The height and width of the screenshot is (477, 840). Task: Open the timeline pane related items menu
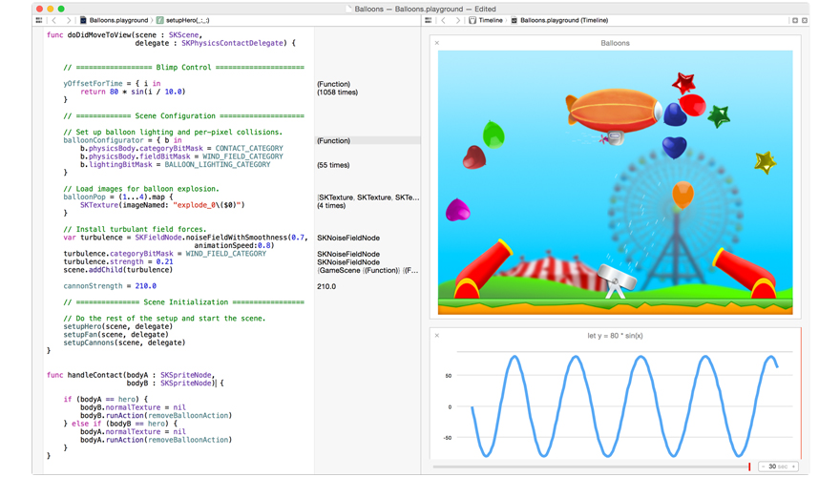(429, 20)
